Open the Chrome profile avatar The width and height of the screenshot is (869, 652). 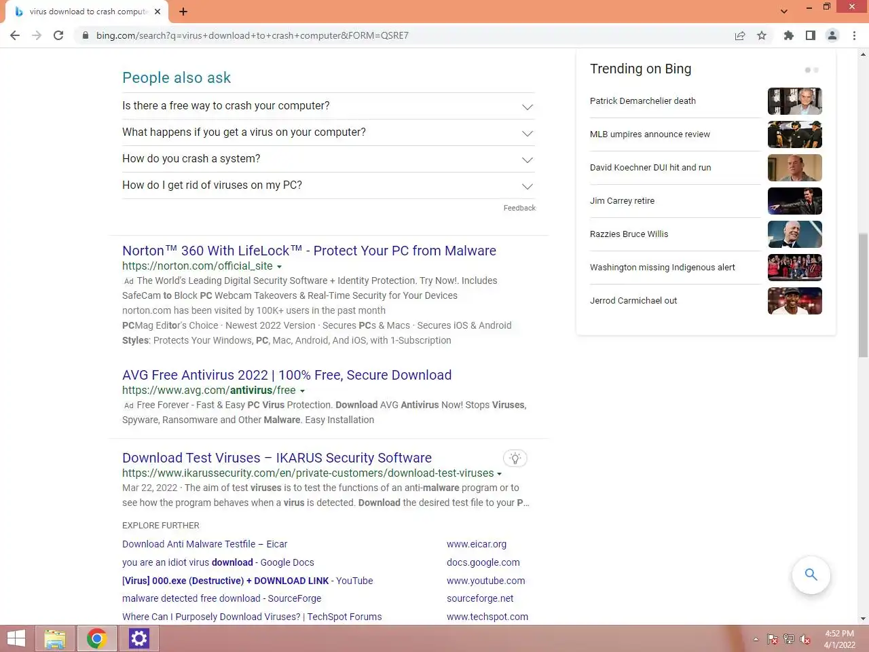tap(832, 35)
